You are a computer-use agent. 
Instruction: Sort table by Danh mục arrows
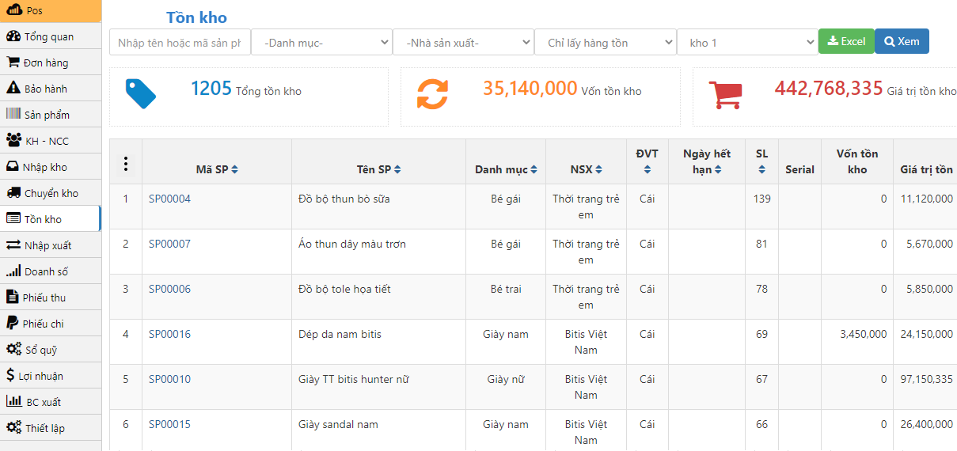[x=534, y=169]
